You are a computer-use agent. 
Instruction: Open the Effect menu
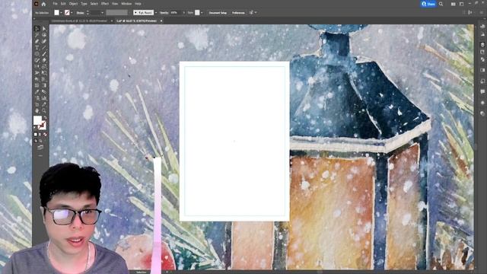click(x=105, y=4)
